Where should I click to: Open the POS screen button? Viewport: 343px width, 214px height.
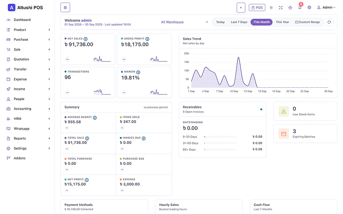[x=257, y=8]
